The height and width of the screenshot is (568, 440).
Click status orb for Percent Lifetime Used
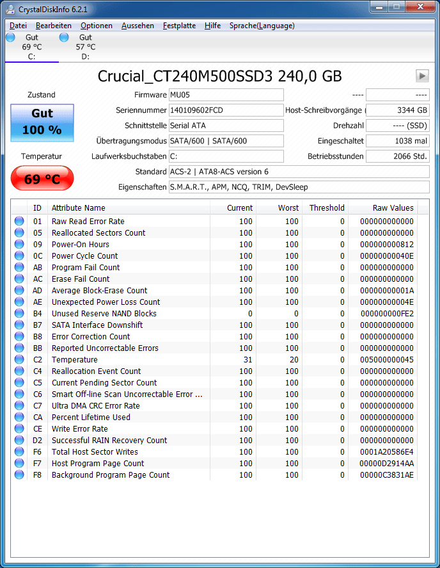(x=19, y=418)
